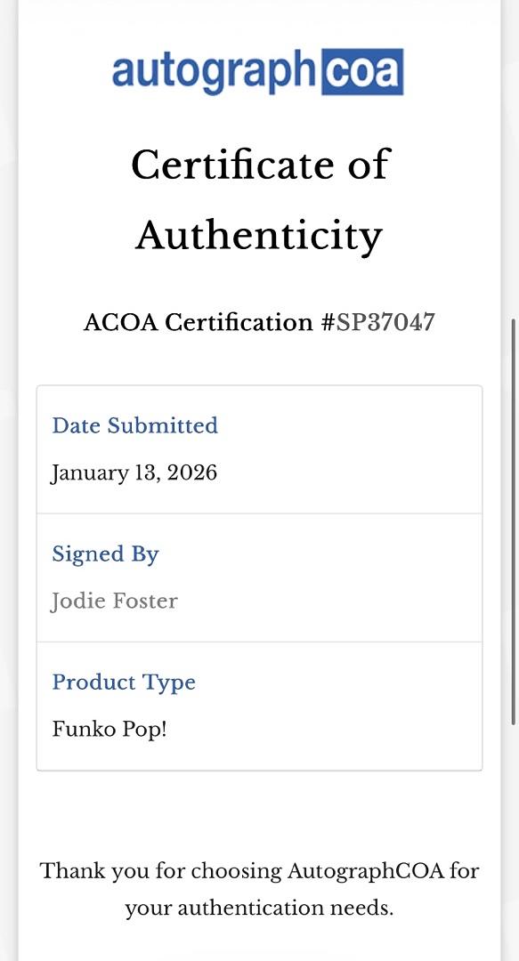Open the Jodie Foster signer link

coord(114,602)
